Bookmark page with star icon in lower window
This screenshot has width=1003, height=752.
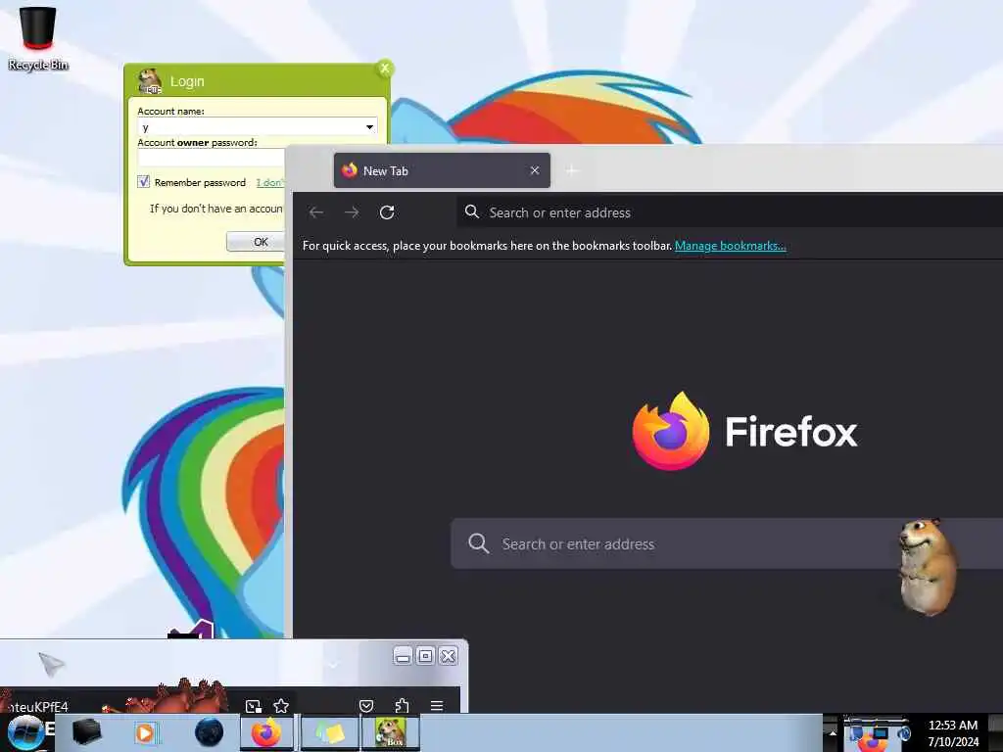point(281,706)
